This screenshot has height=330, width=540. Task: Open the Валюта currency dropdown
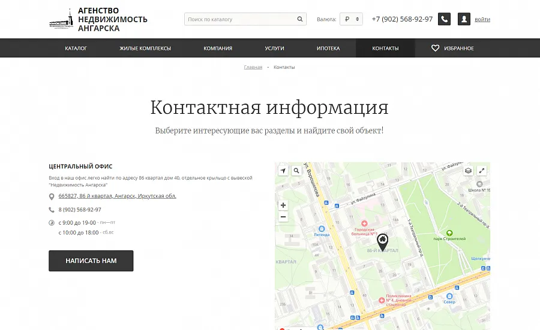coord(351,19)
